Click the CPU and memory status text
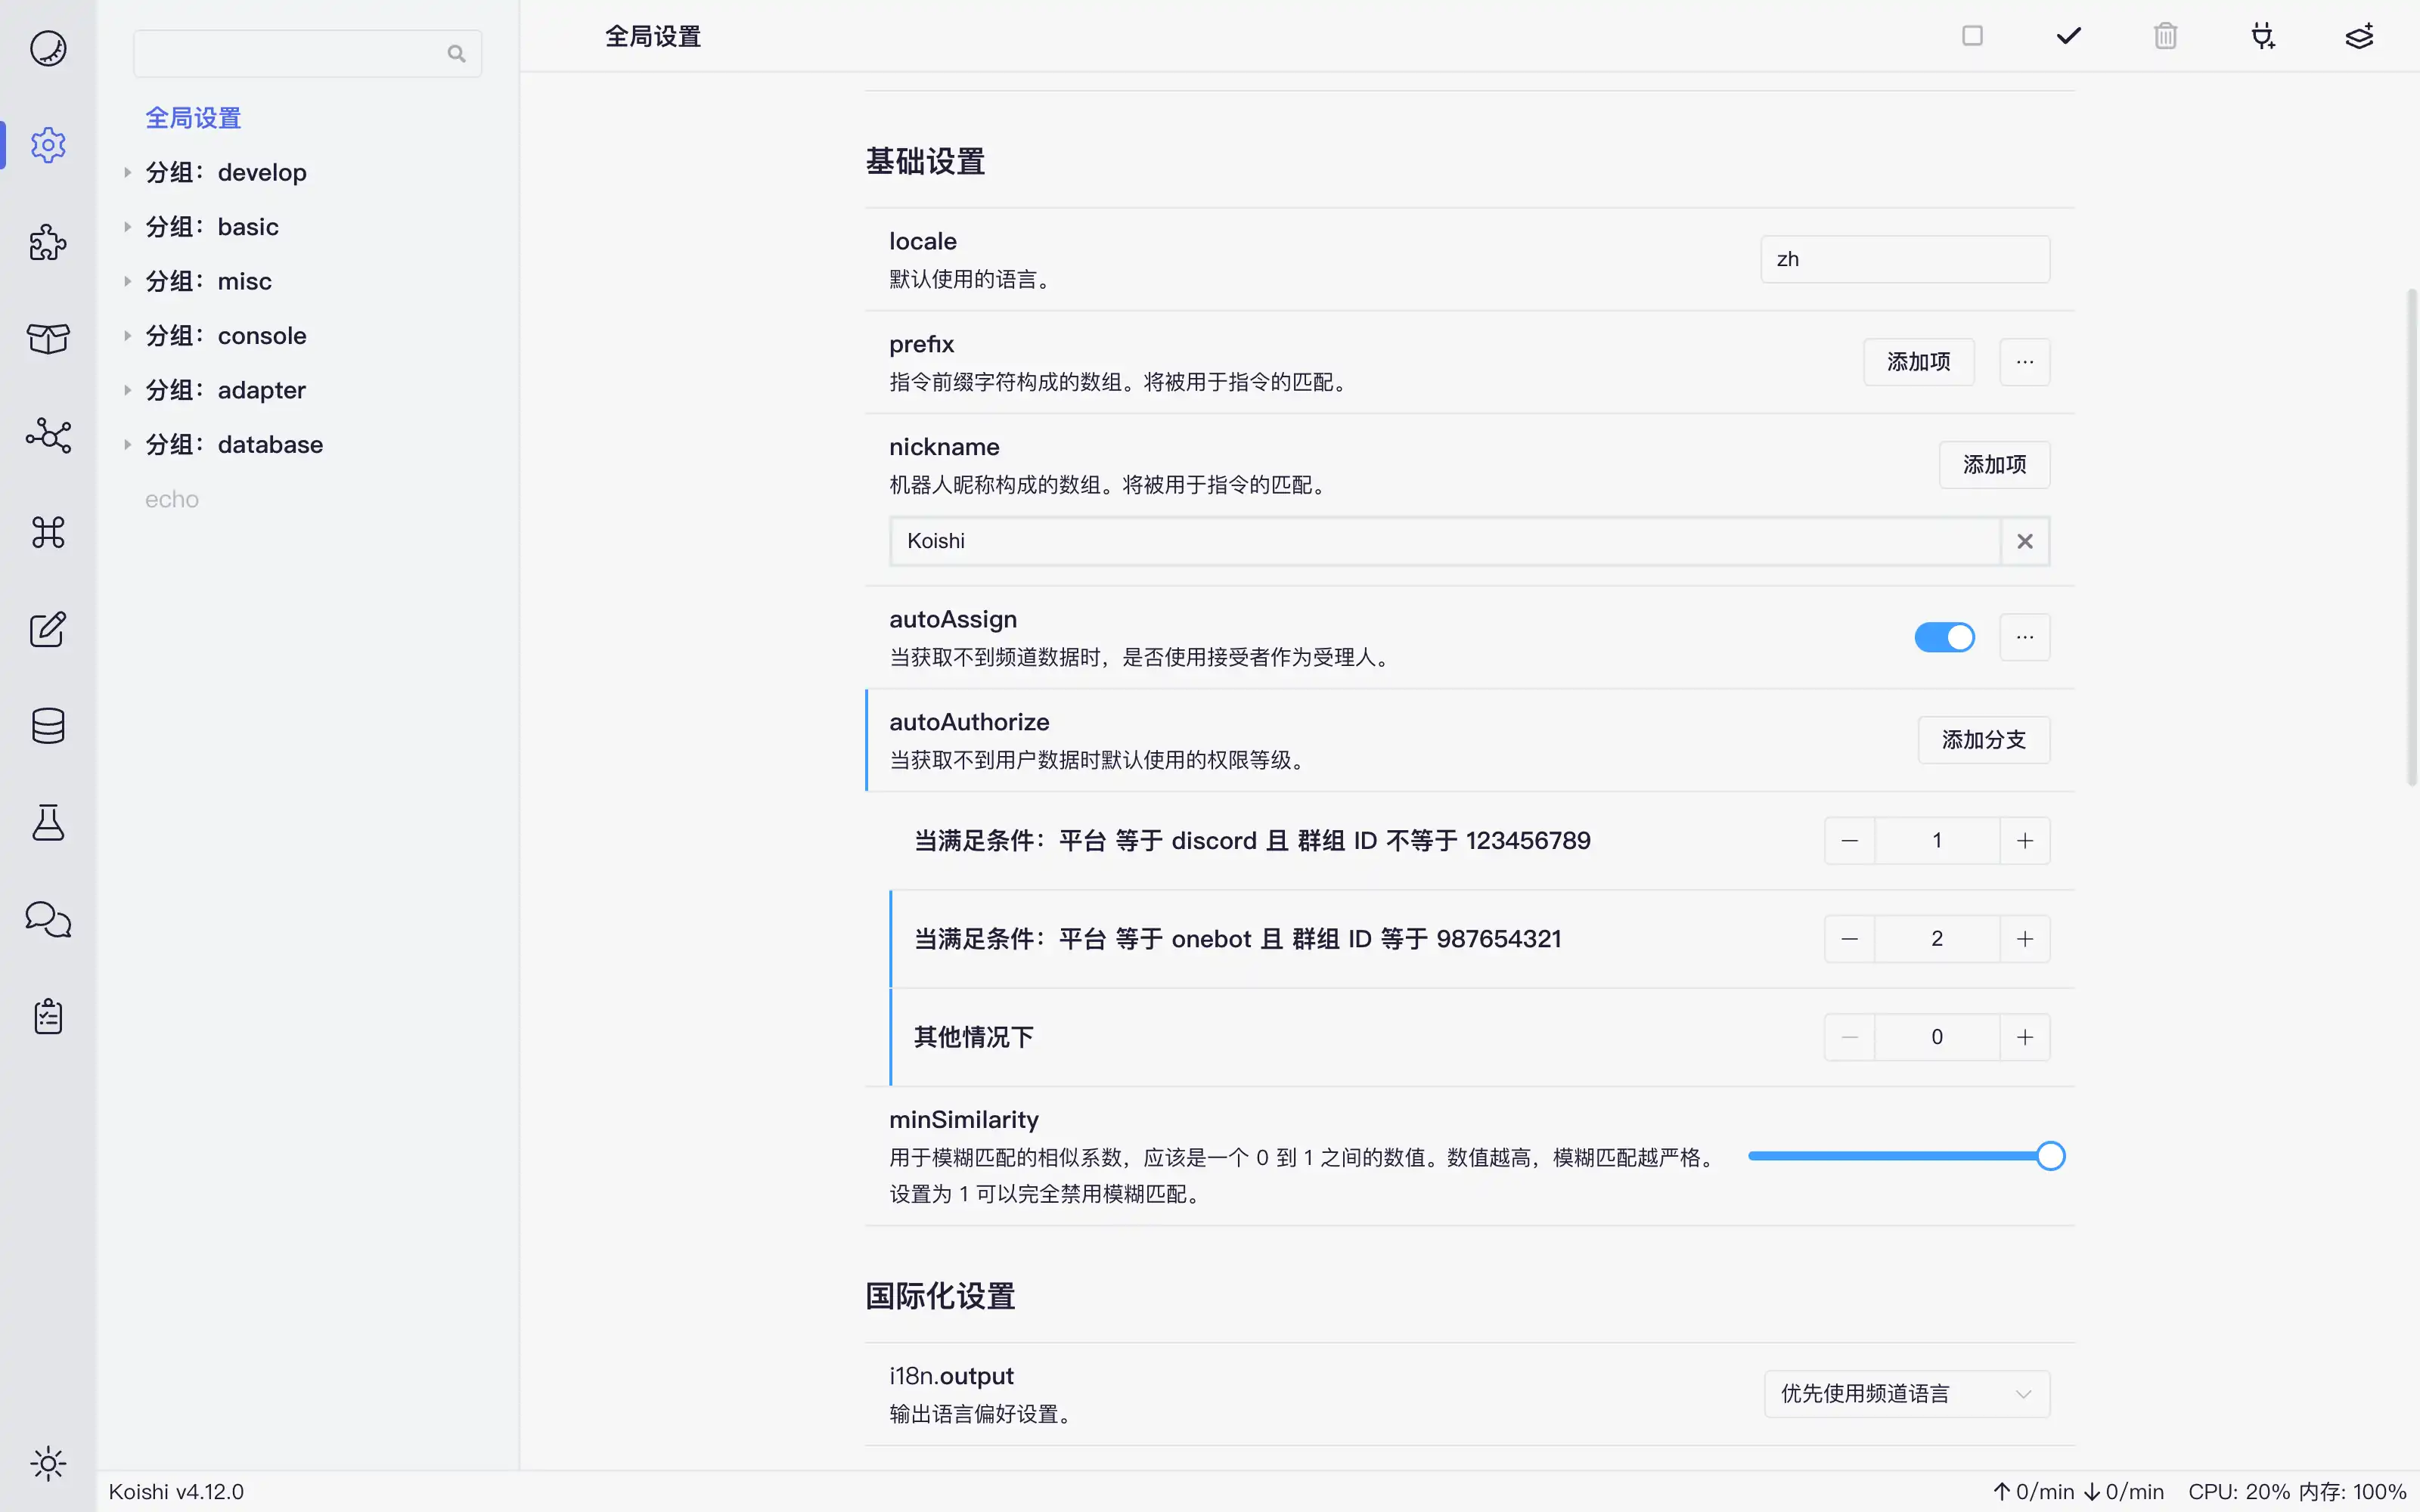The height and width of the screenshot is (1512, 2420). [x=2297, y=1492]
